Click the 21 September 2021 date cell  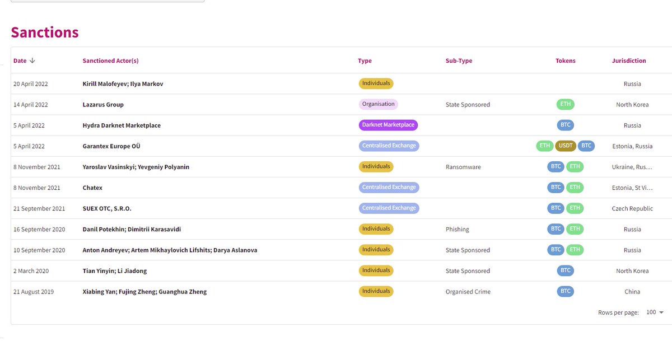tap(39, 208)
